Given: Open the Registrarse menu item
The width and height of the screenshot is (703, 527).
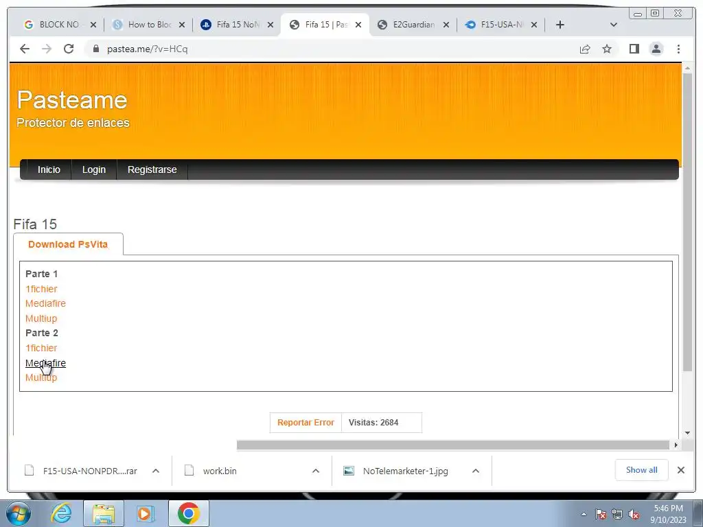Looking at the screenshot, I should coord(152,169).
